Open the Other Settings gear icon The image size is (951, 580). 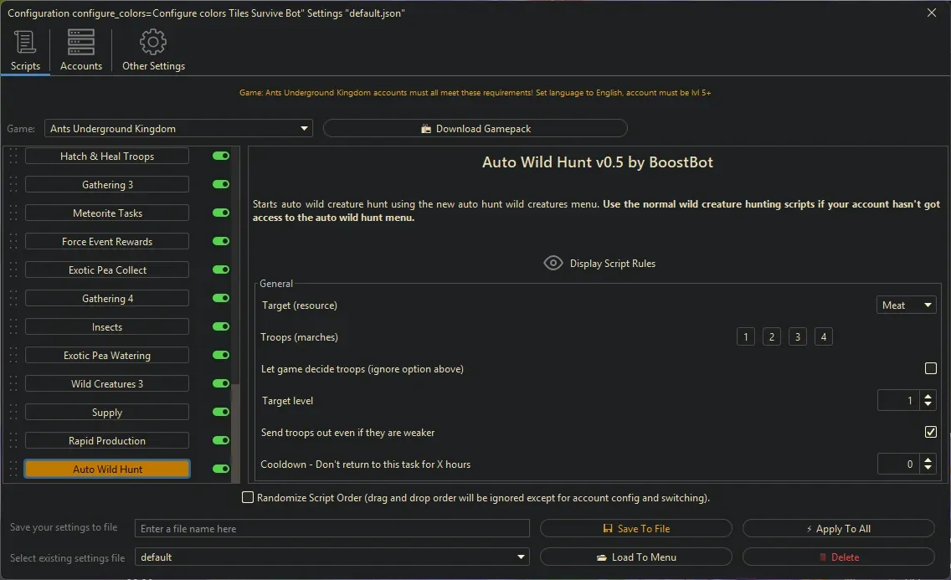click(x=153, y=42)
